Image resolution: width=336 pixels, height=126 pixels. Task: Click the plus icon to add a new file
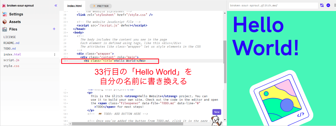coord(54,29)
